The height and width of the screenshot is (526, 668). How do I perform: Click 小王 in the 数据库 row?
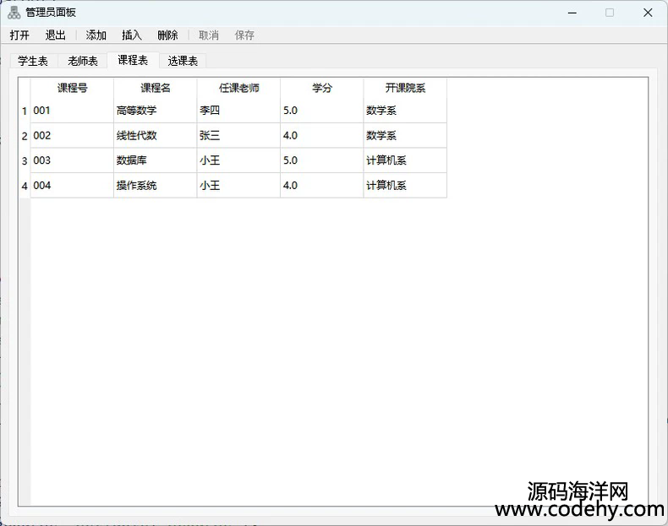pyautogui.click(x=238, y=160)
